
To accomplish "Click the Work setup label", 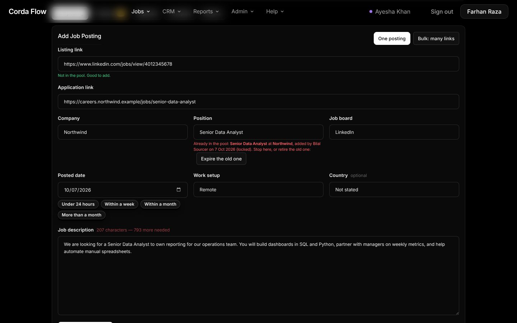I will [x=206, y=175].
